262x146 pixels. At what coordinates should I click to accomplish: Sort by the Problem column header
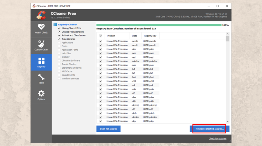click(x=111, y=36)
